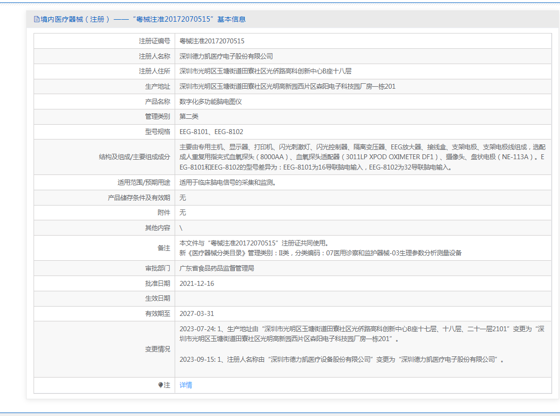The width and height of the screenshot is (560, 416).
Task: Click the 结构及组成 description text
Action: pyautogui.click(x=362, y=157)
